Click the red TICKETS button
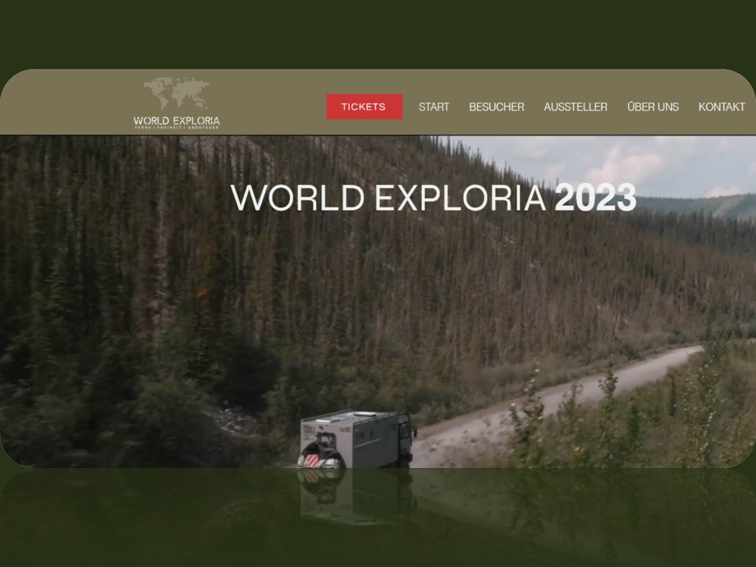Image resolution: width=756 pixels, height=567 pixels. pos(364,106)
